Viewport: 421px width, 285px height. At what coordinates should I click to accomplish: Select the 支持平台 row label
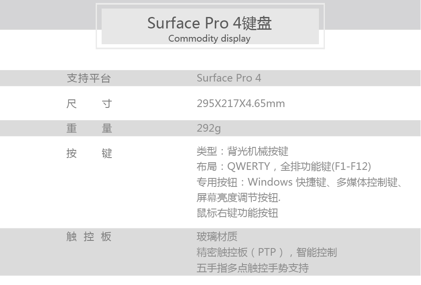click(x=88, y=78)
